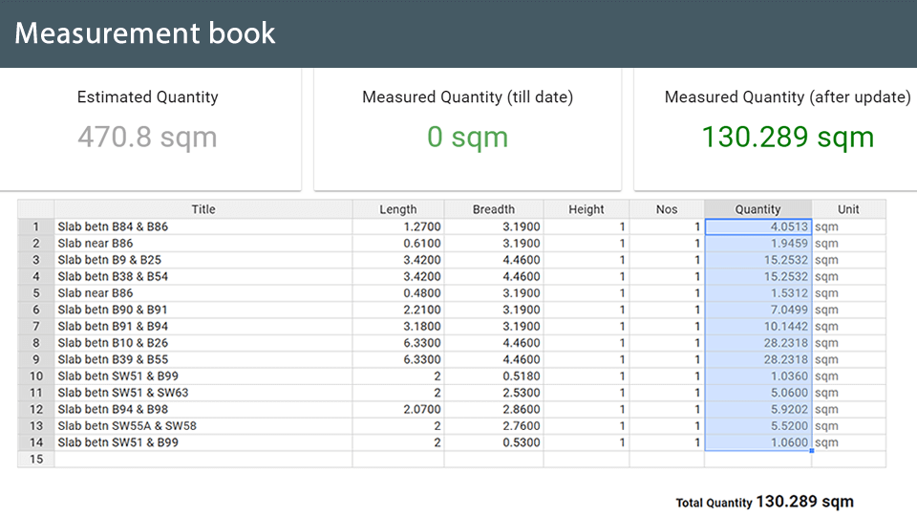Click the Quantity cell showing 1.5312
917x516 pixels.
(757, 293)
